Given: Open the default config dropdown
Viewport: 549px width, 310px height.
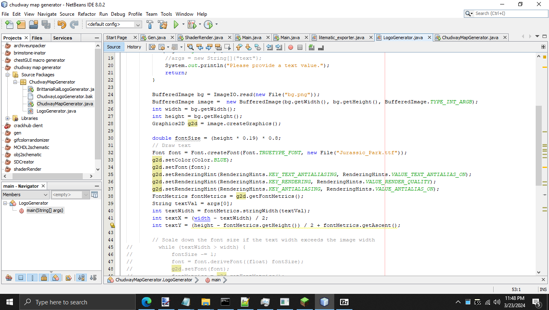Looking at the screenshot, I should (x=114, y=25).
